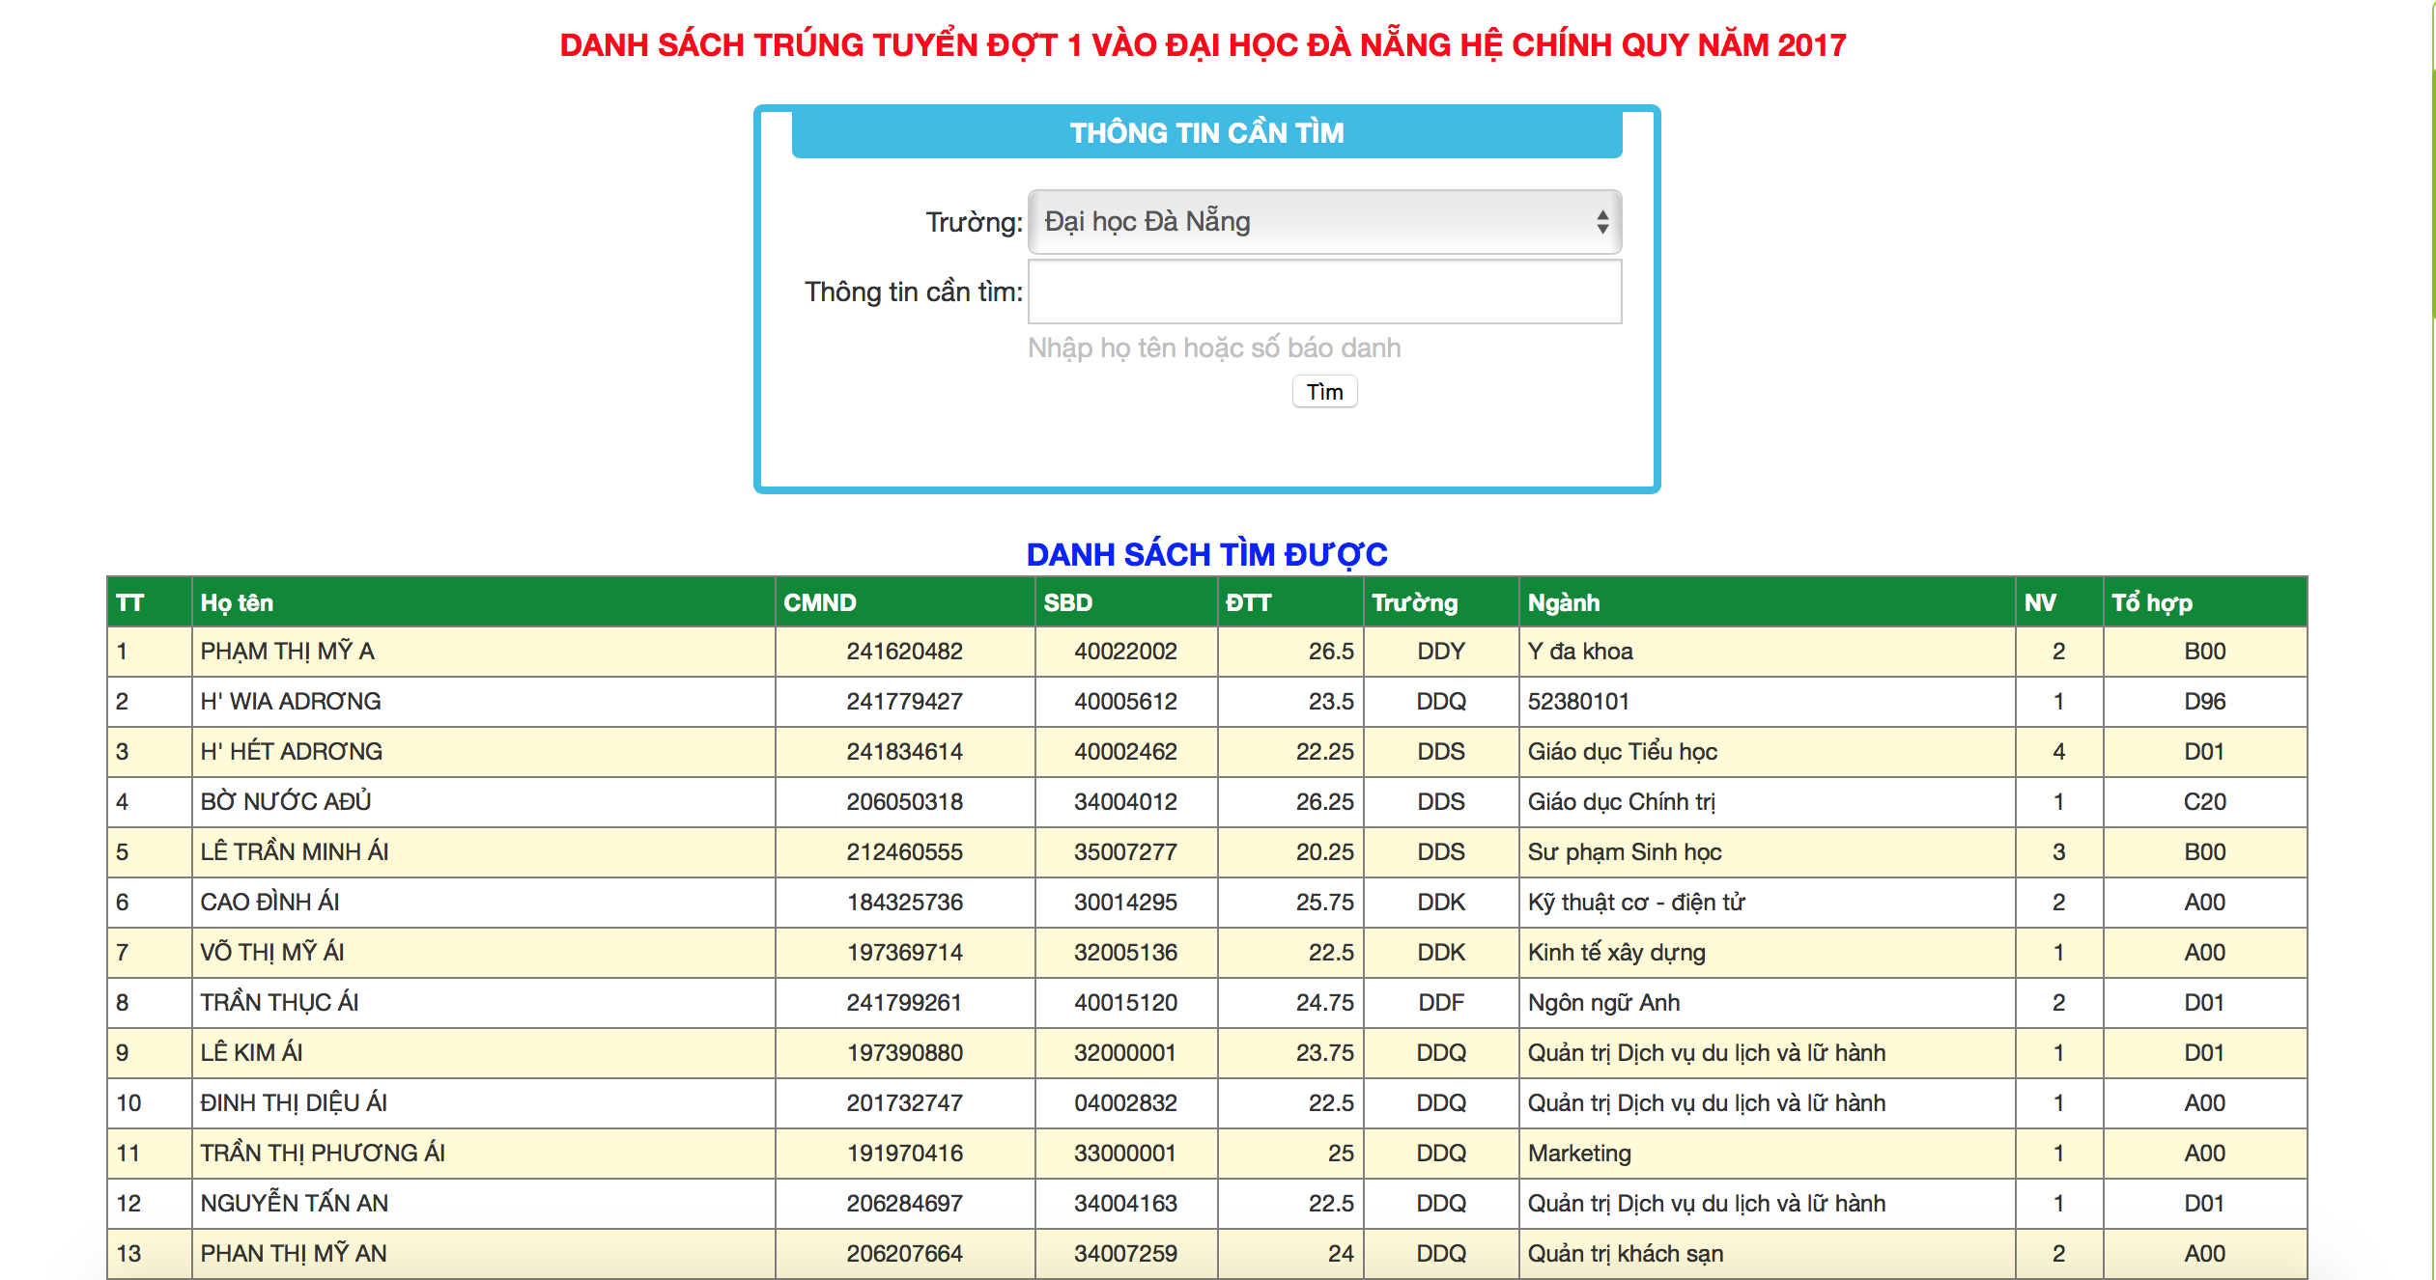2436x1280 pixels.
Task: Click SBD value 34007259
Action: (x=1126, y=1254)
